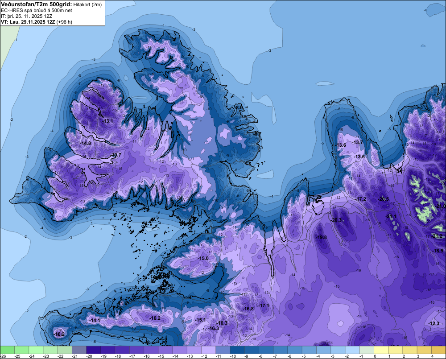Image resolution: width=446 pixels, height=359 pixels.
Task: Click the 'Veðurstofan/T2m 500grid:' title
Action: click(x=37, y=4)
